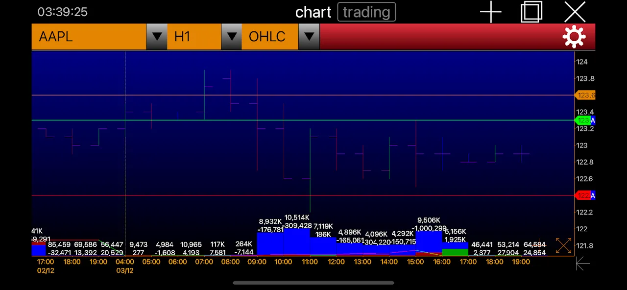Select the chart tab label
This screenshot has height=290, width=627.
point(313,12)
